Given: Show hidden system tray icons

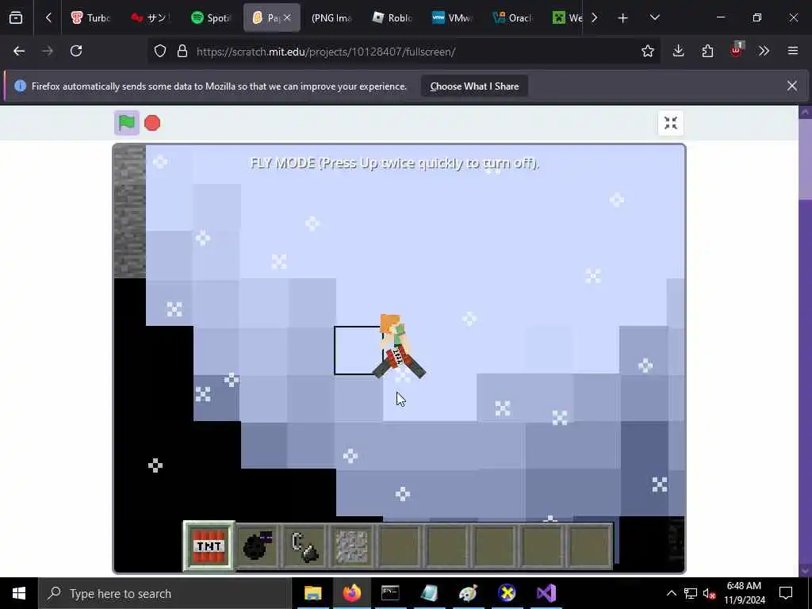Looking at the screenshot, I should (x=671, y=593).
